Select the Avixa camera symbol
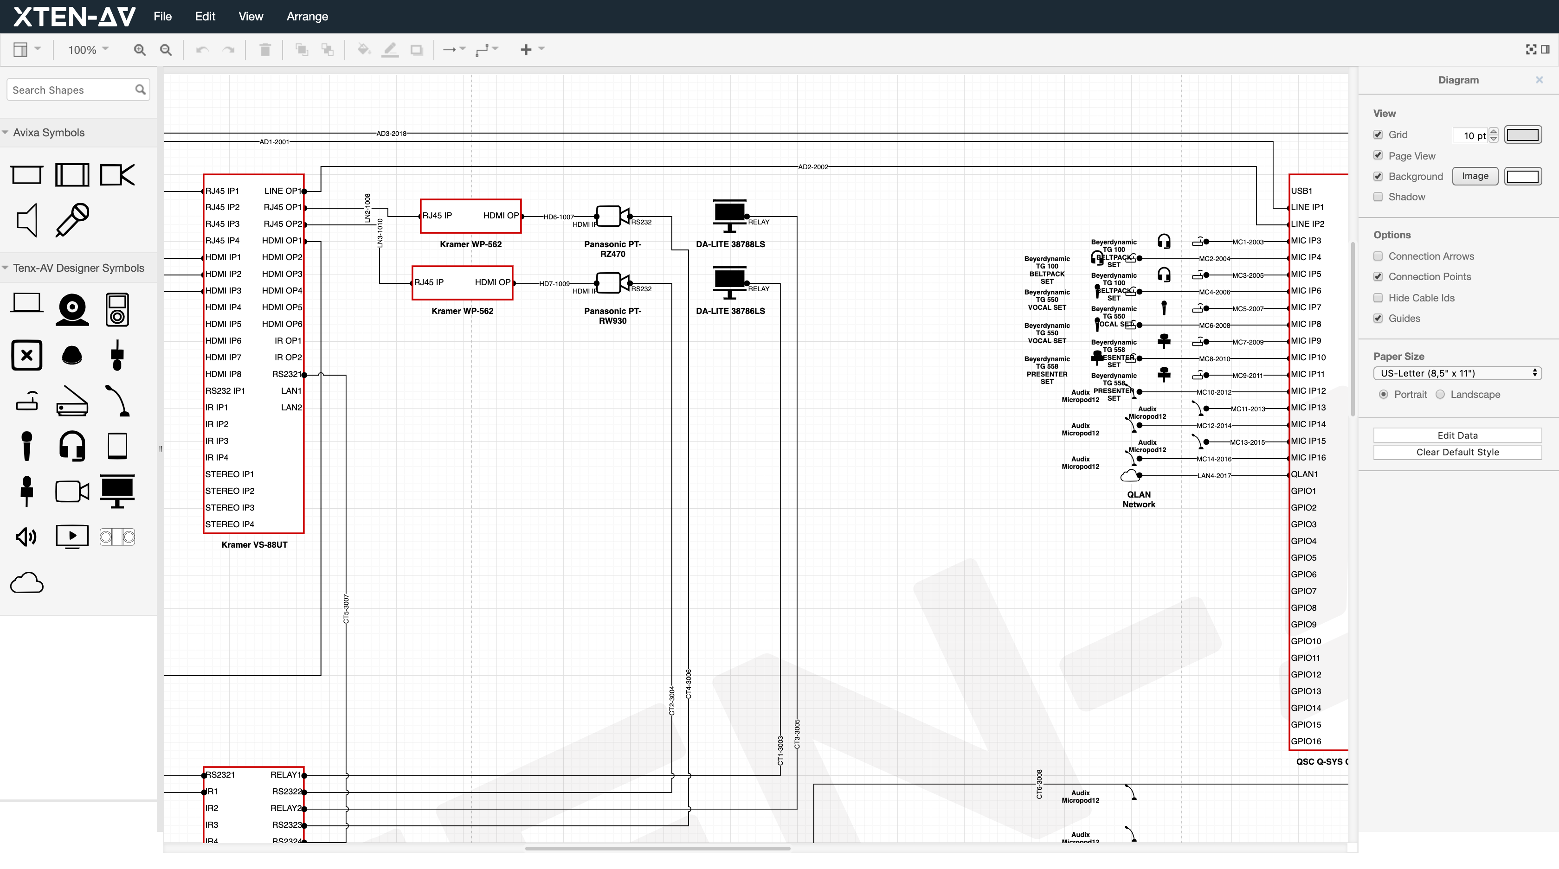 pyautogui.click(x=117, y=175)
